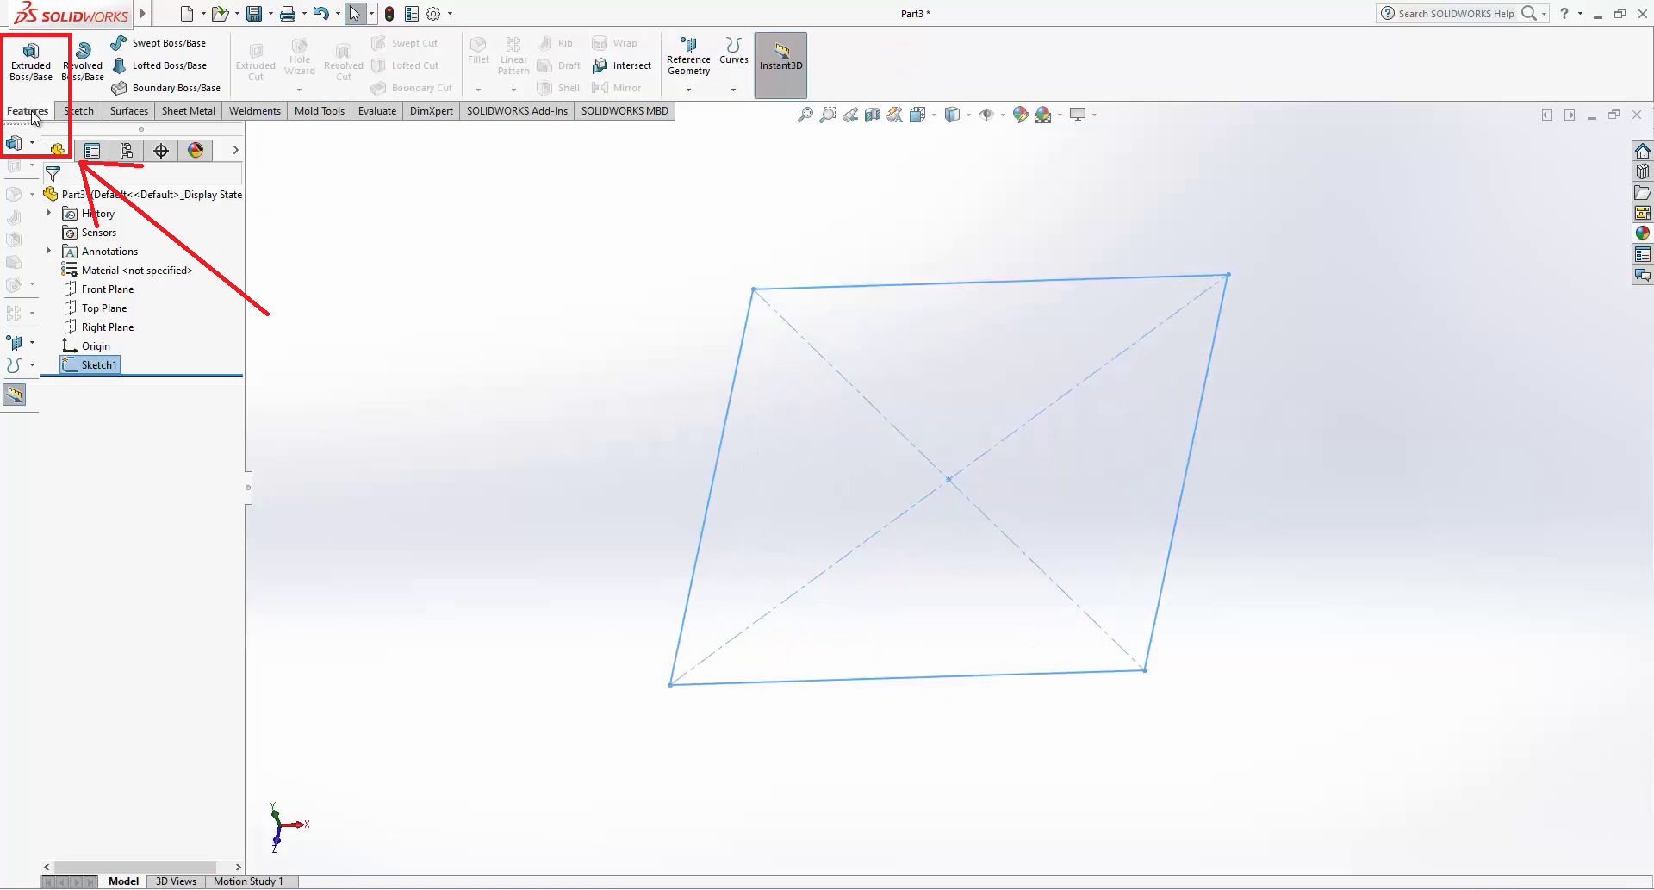Open the Evaluate tab
The height and width of the screenshot is (890, 1654).
[x=376, y=111]
